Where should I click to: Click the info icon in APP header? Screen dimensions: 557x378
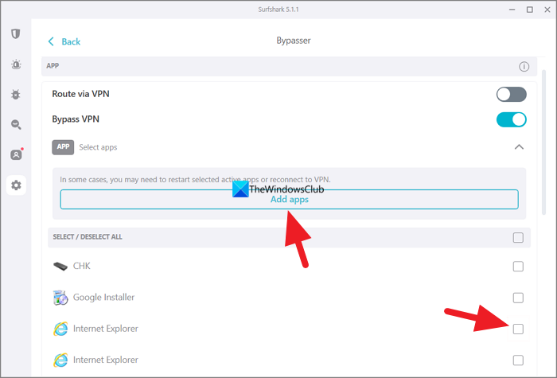pos(524,66)
